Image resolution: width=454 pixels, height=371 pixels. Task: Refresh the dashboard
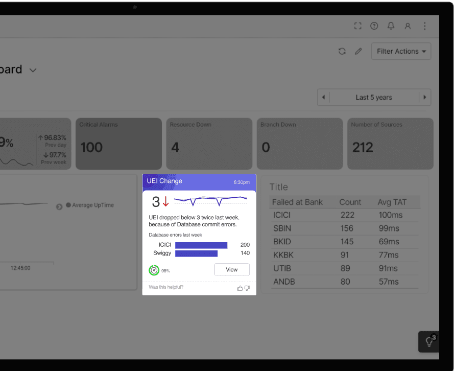click(342, 51)
